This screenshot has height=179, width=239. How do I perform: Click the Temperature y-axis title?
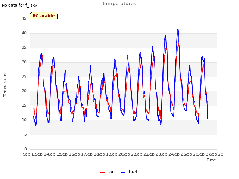click(x=5, y=84)
